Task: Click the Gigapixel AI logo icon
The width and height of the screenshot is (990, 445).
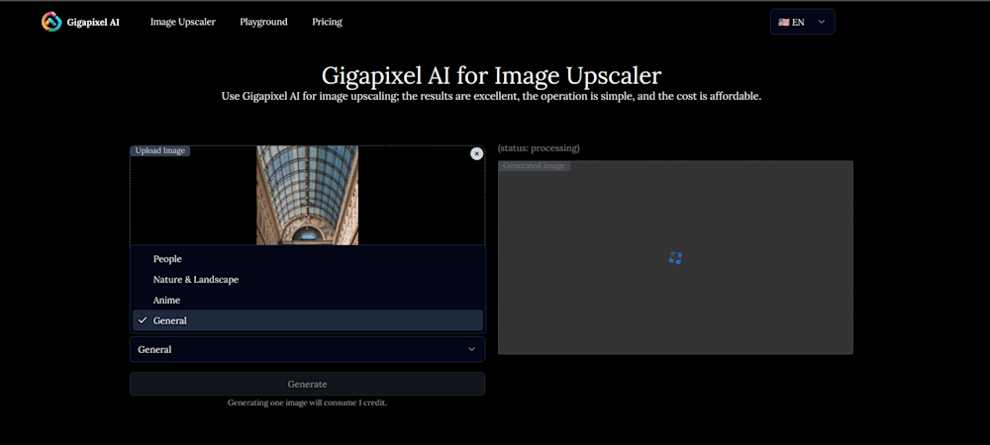Action: point(51,22)
